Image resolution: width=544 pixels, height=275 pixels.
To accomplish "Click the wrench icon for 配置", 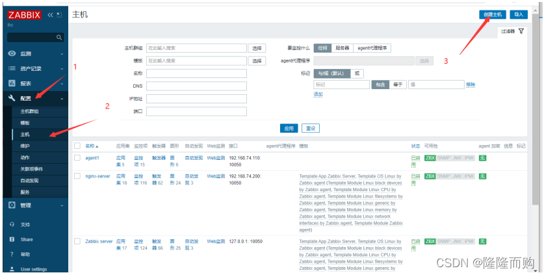I will 12,98.
